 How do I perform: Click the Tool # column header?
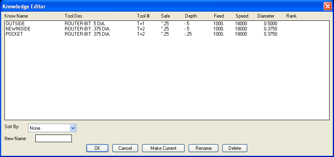143,16
